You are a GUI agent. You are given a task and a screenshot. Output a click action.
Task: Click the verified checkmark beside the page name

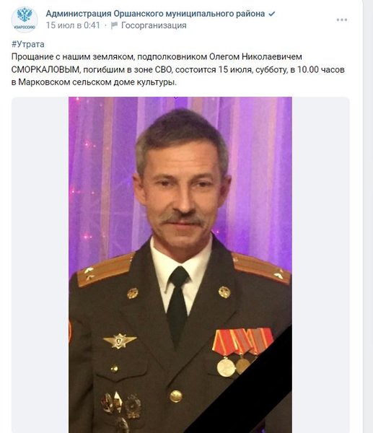(x=272, y=14)
